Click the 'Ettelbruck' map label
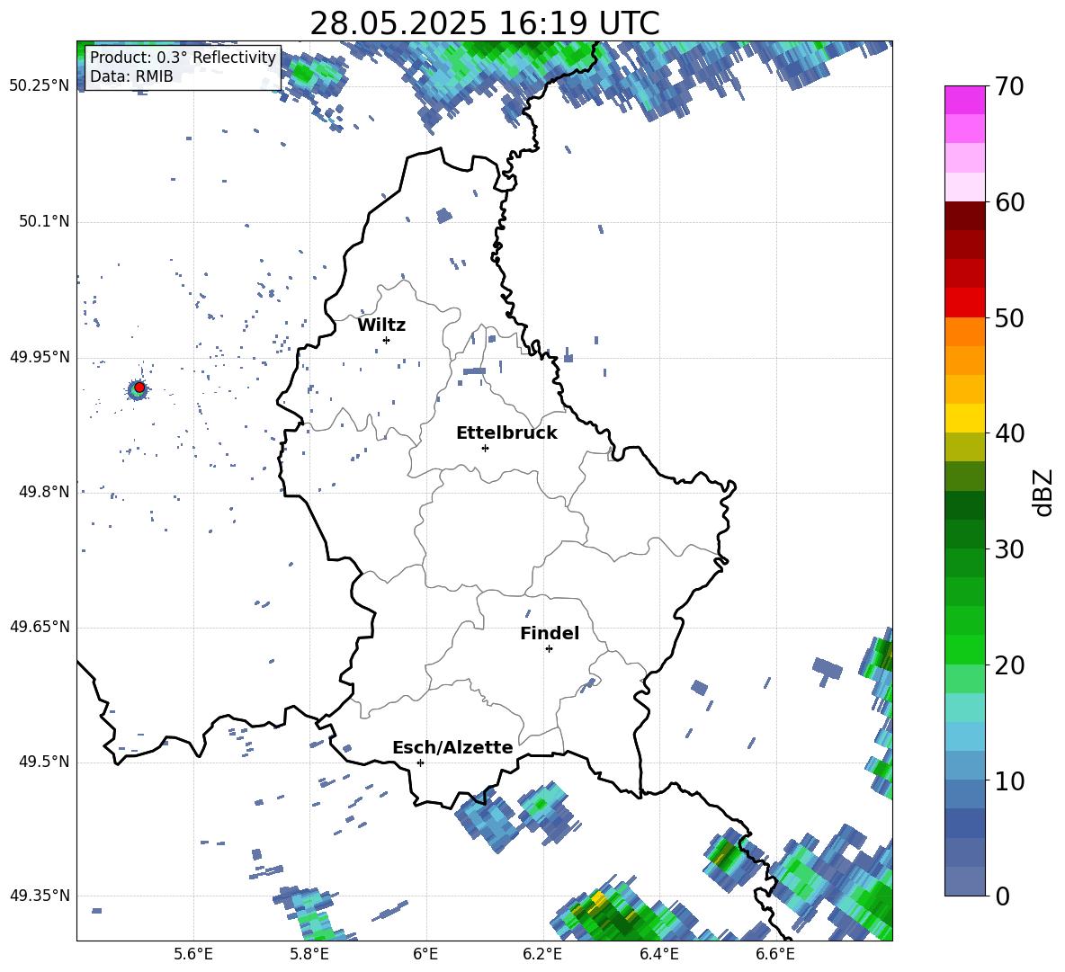 (x=506, y=433)
